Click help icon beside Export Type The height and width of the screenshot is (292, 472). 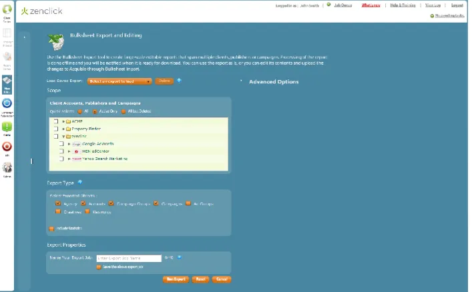coord(79,182)
